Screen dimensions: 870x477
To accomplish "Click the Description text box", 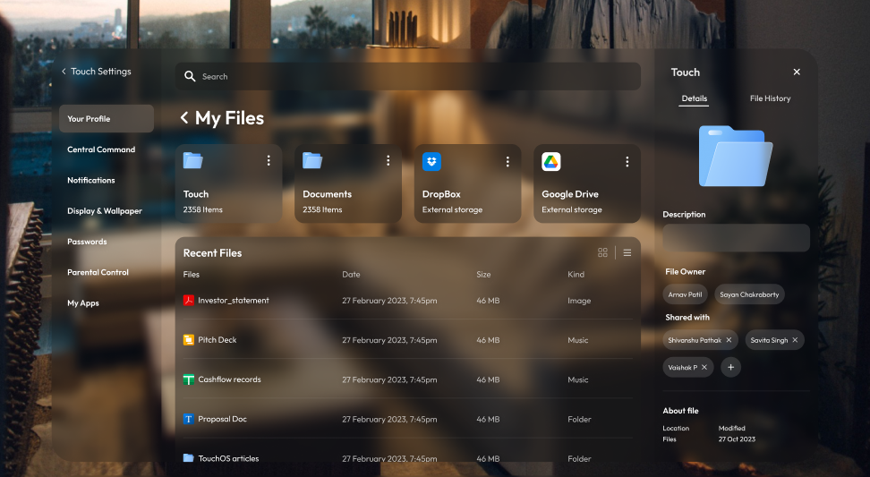I will point(736,238).
